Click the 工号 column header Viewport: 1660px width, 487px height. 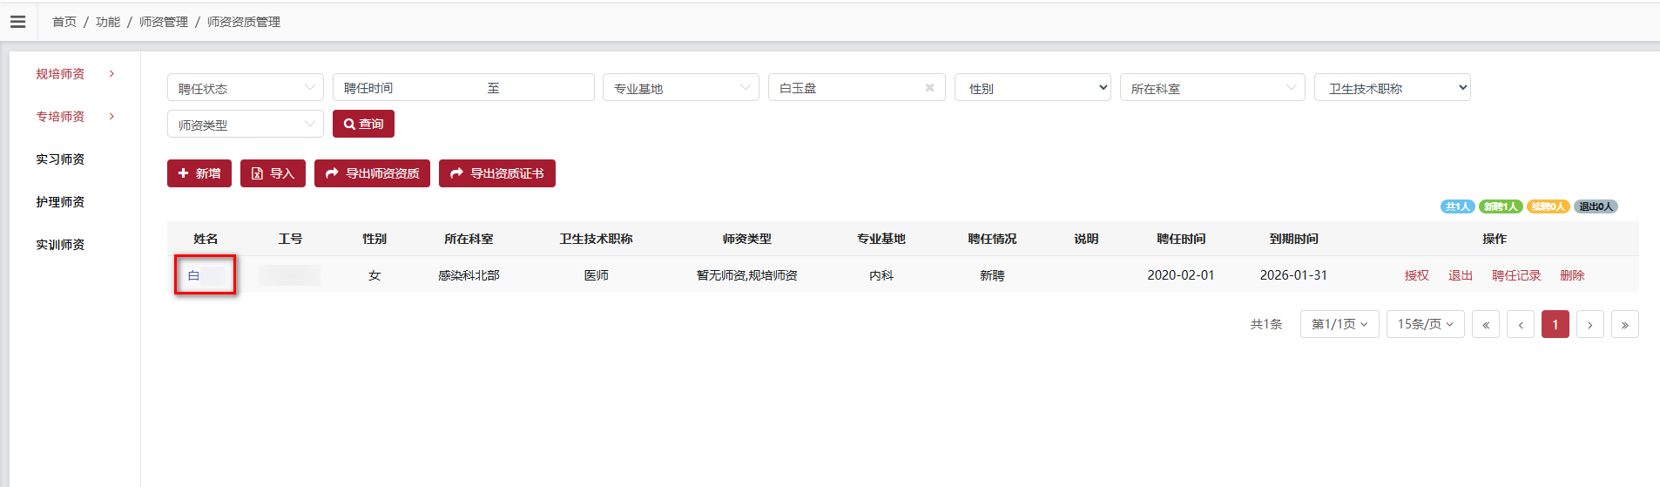pyautogui.click(x=290, y=239)
